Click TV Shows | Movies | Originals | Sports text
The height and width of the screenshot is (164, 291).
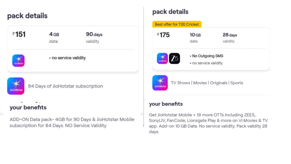(x=207, y=83)
